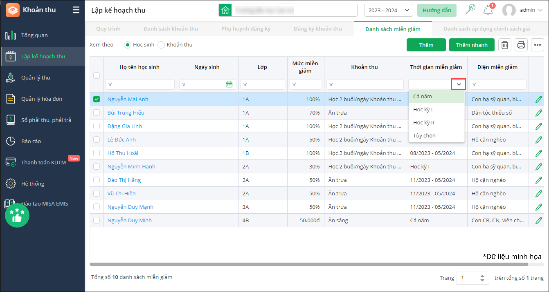Image resolution: width=549 pixels, height=292 pixels.
Task: Click the Họ tên học sinh filter field
Action: [140, 84]
